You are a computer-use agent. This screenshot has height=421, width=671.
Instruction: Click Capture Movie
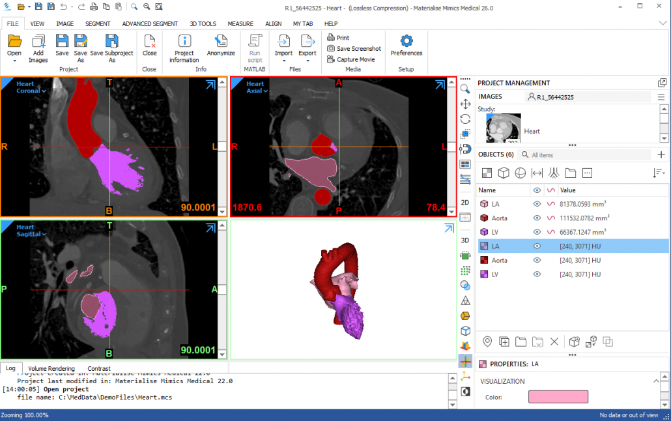click(x=351, y=59)
